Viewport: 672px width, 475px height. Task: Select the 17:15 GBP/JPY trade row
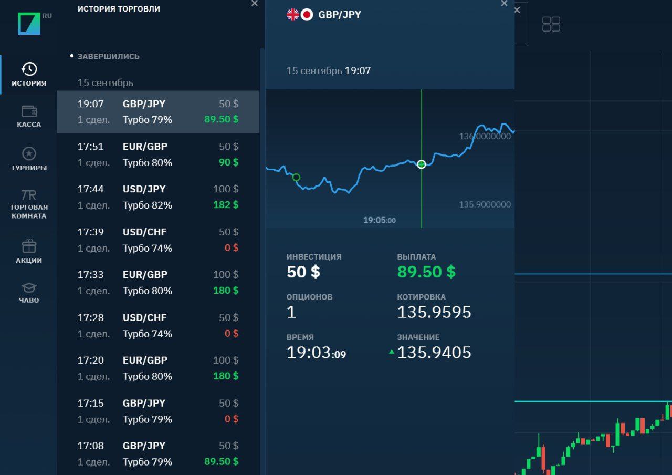158,411
